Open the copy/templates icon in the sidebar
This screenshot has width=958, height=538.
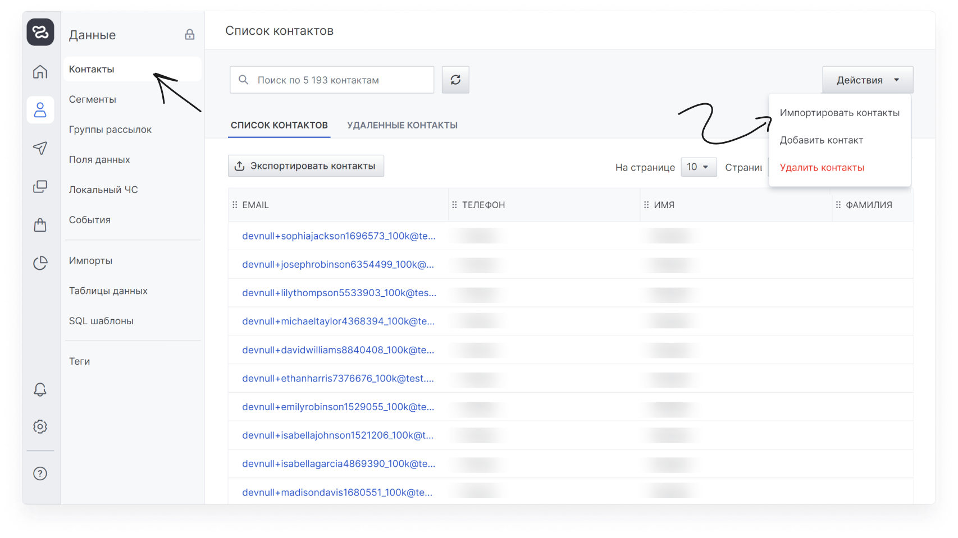pyautogui.click(x=40, y=186)
